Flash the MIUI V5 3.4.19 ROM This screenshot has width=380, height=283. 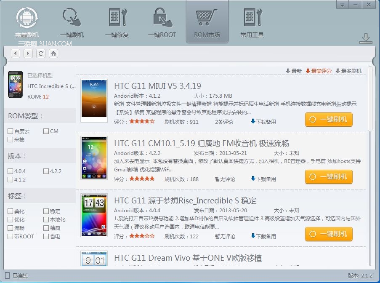(329, 120)
